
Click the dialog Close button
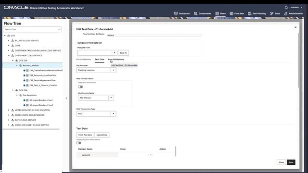[x=281, y=162]
